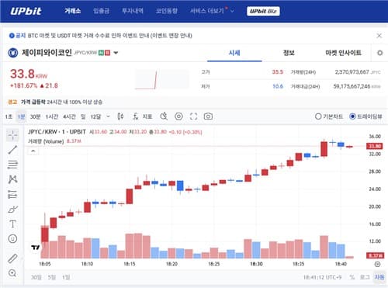Click the TradingView logo on chart
This screenshot has height=288, width=388.
coord(36,248)
